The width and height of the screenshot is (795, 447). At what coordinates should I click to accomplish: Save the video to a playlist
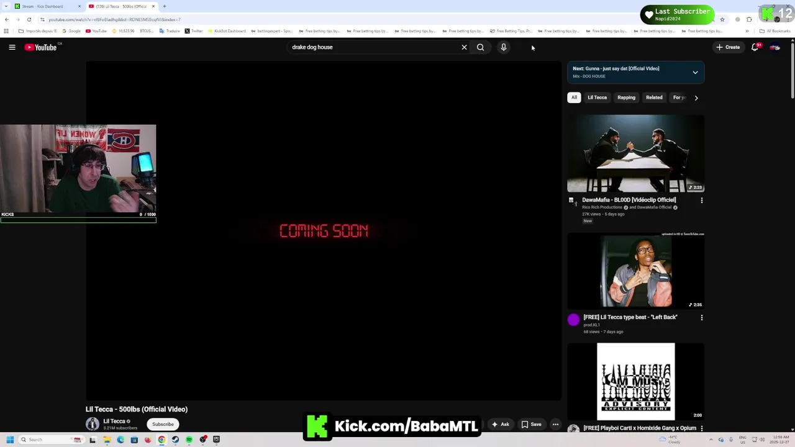[531, 425]
